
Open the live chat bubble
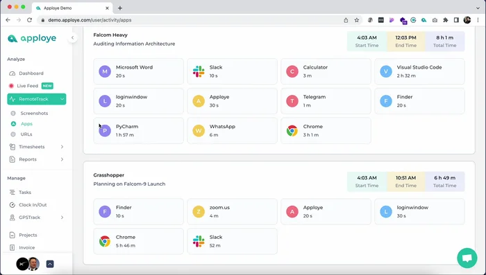pyautogui.click(x=467, y=258)
